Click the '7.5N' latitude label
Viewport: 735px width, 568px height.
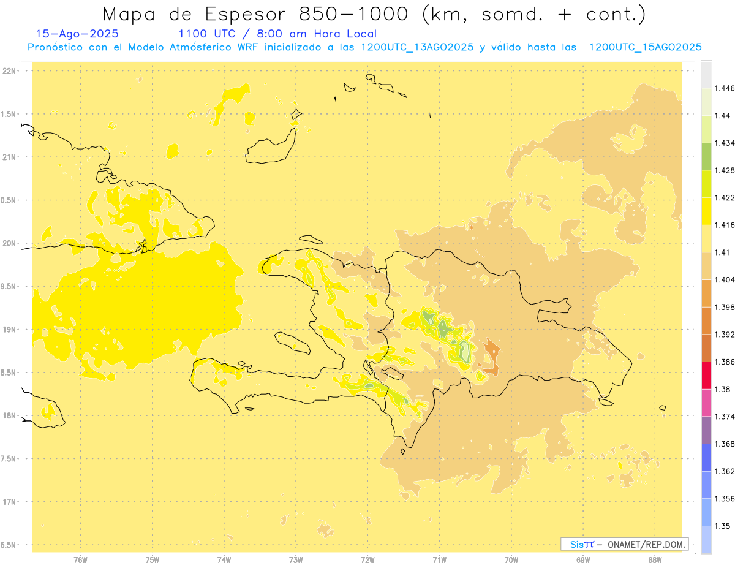(x=9, y=459)
